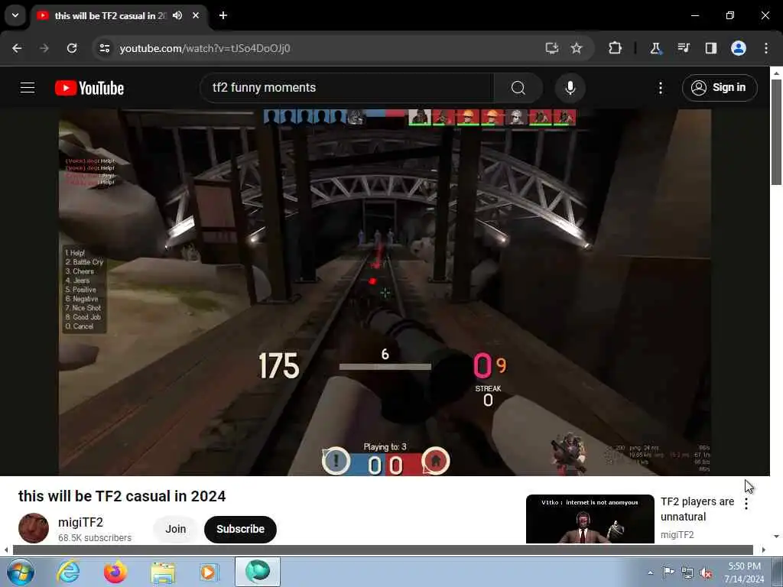Click the scrollbar up arrow
783x587 pixels.
(776, 73)
